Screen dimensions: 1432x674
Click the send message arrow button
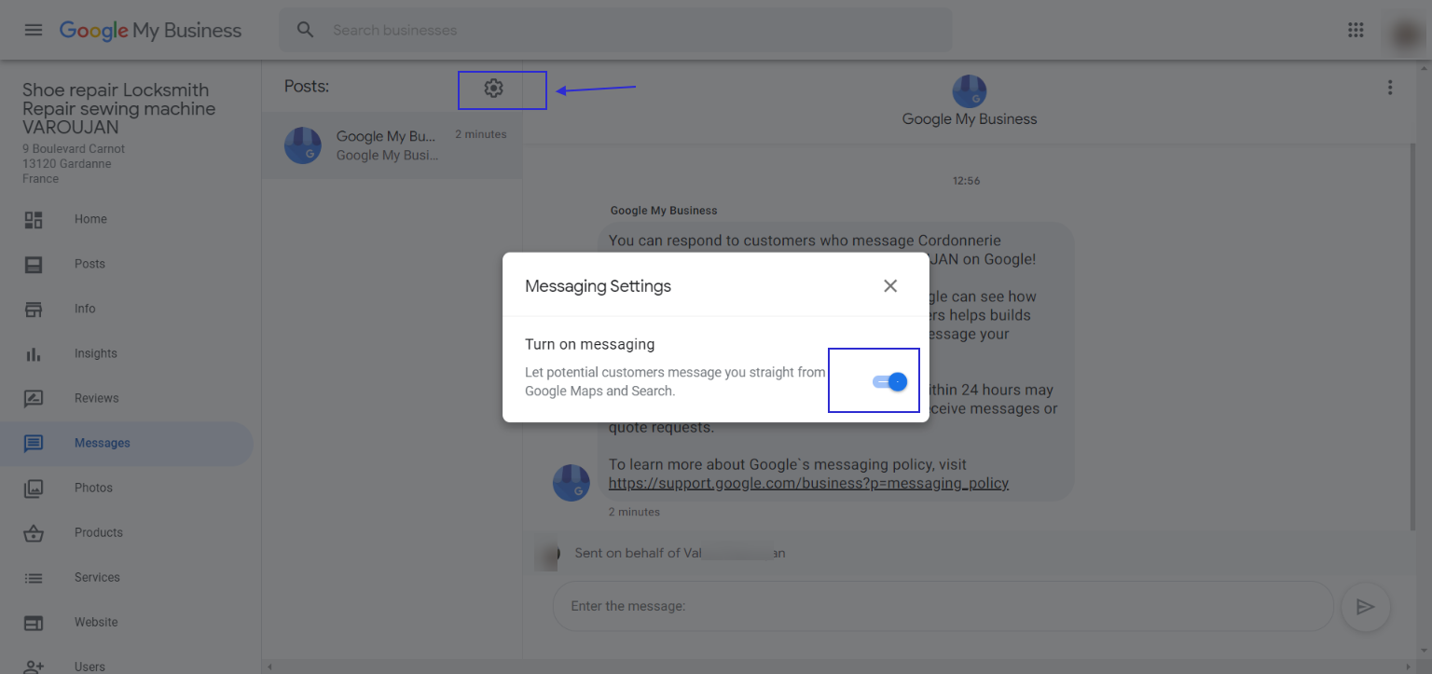point(1365,607)
